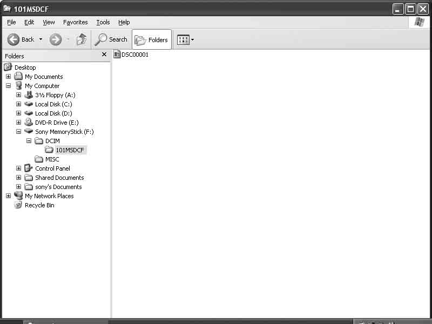Expand Control Panel tree node

coord(18,168)
